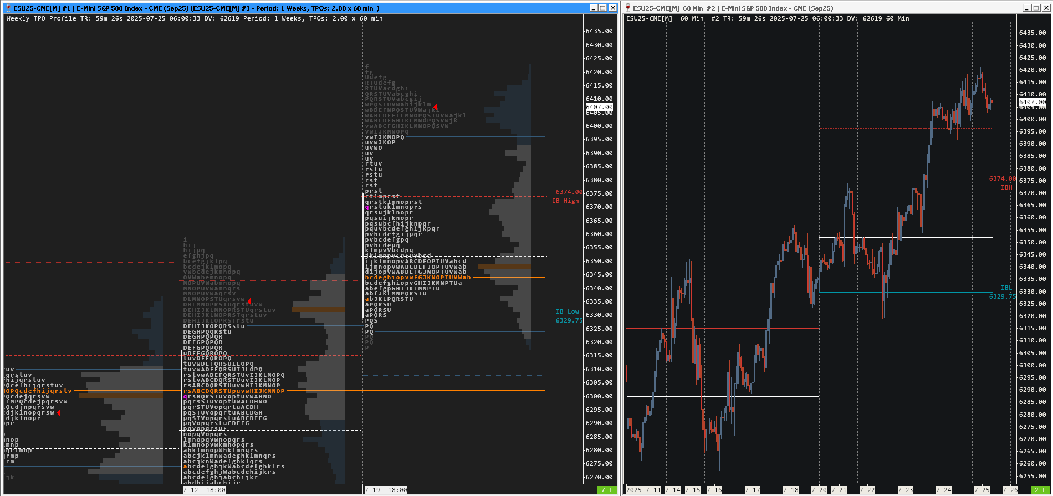This screenshot has width=1053, height=496.
Task: Click TPO row 'DEHIJKOPQRSstu' near 6325
Action: click(214, 326)
